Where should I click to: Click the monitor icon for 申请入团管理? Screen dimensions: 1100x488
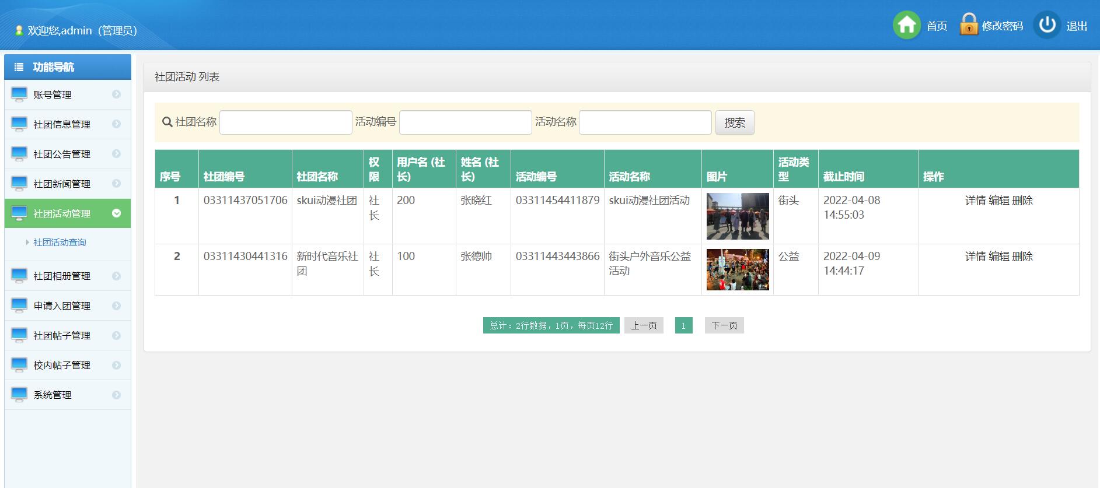[19, 305]
